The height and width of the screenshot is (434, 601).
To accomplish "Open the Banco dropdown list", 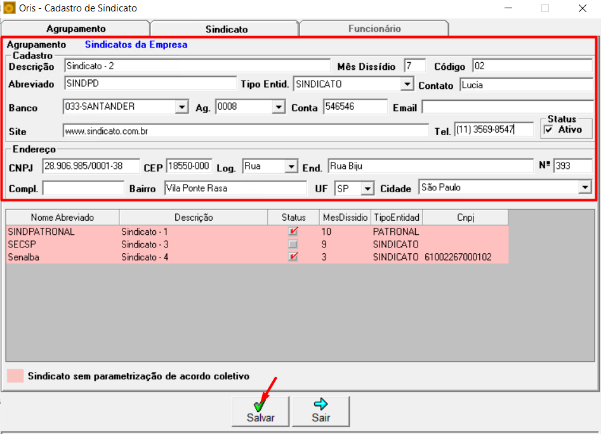I will coord(182,107).
